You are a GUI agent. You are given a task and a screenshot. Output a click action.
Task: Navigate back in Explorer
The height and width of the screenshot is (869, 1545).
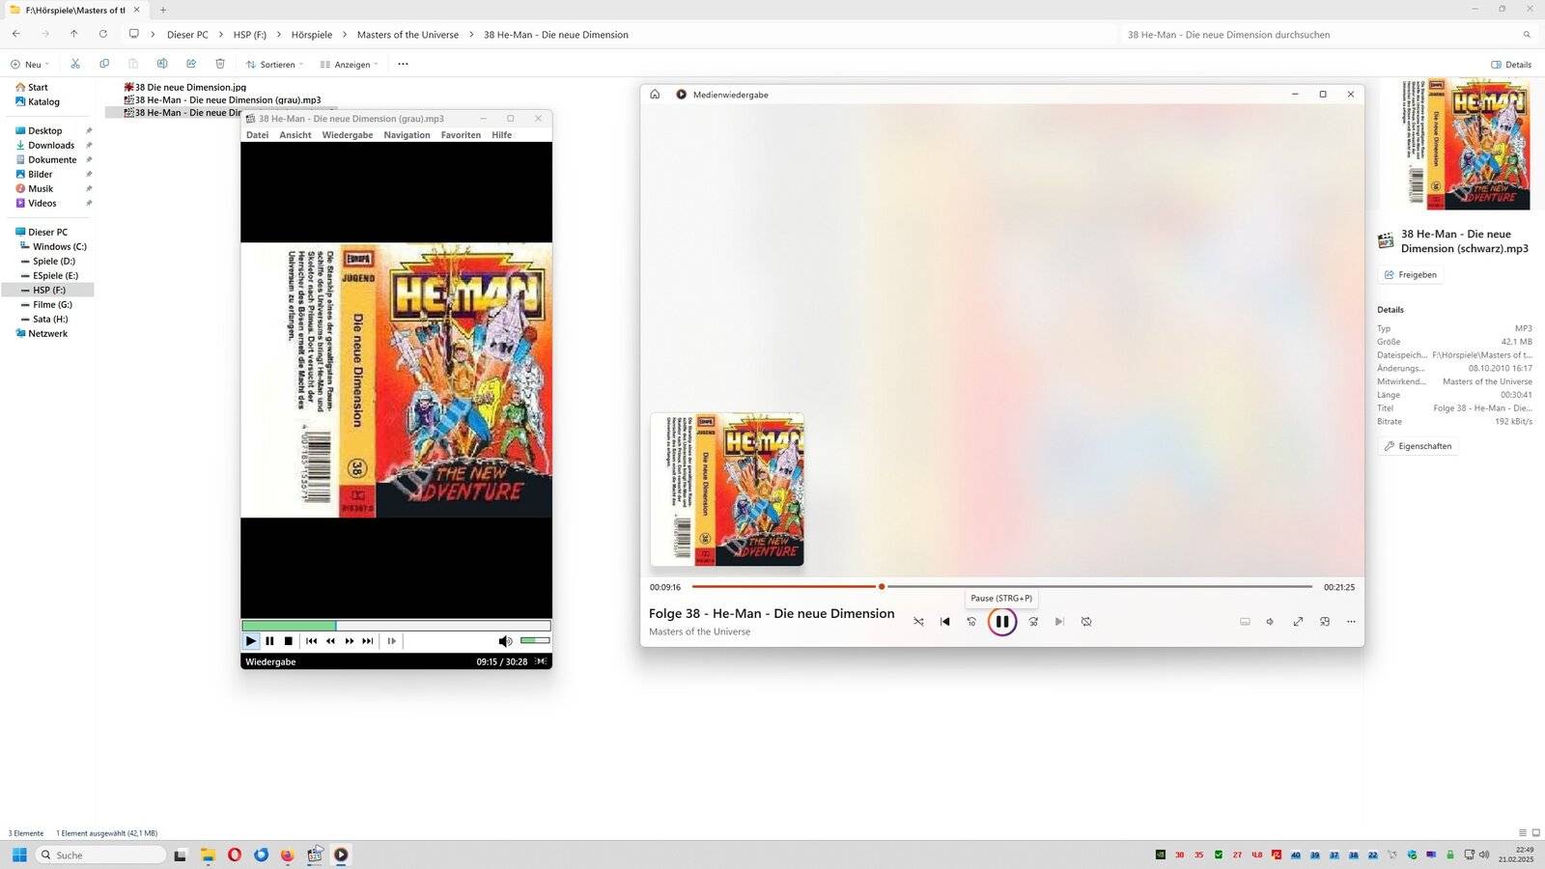[16, 34]
